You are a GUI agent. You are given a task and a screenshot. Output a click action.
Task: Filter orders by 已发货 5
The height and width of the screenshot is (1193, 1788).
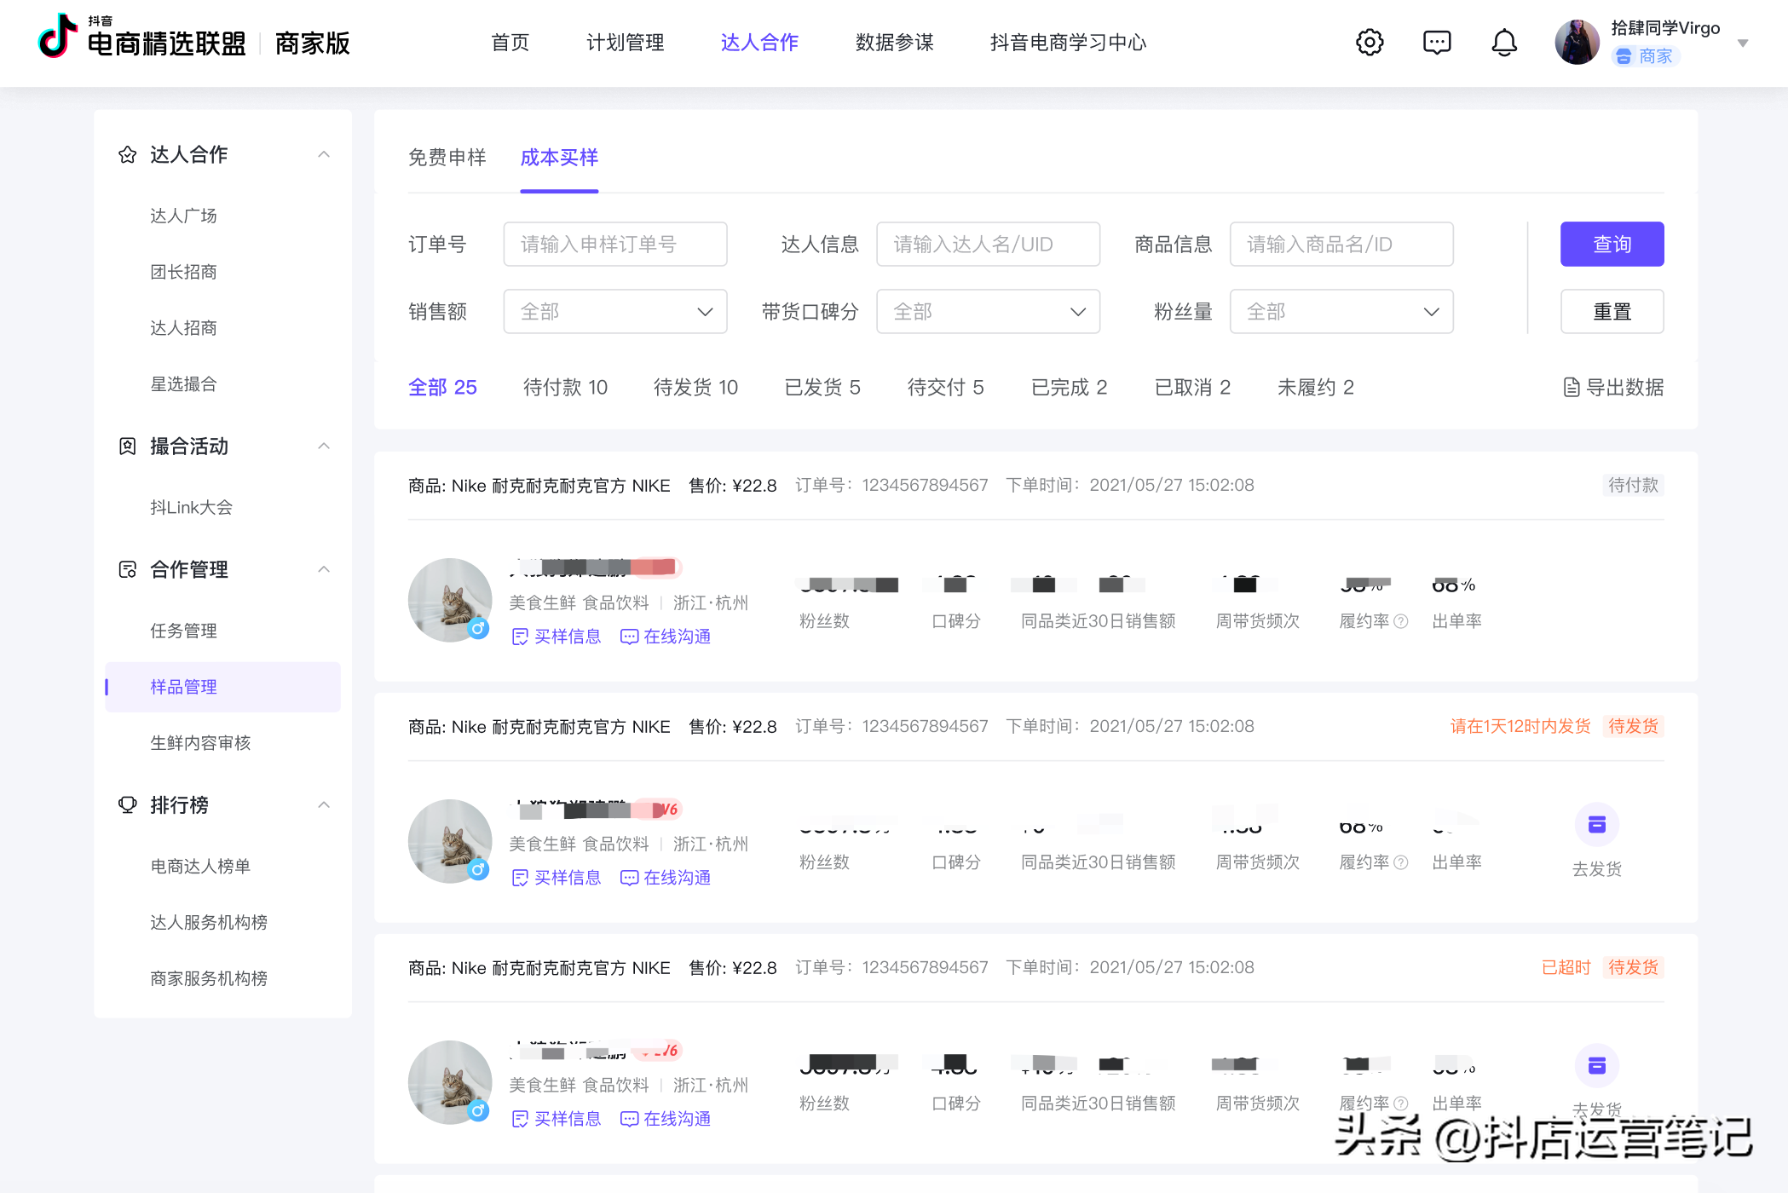click(x=822, y=388)
